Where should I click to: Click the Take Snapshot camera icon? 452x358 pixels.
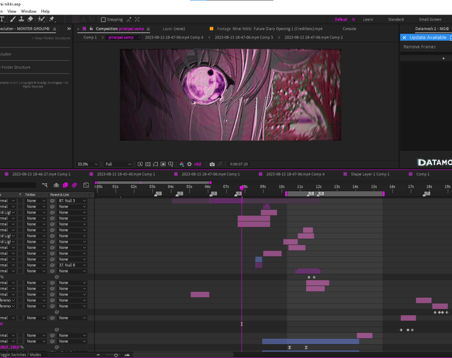(x=212, y=164)
